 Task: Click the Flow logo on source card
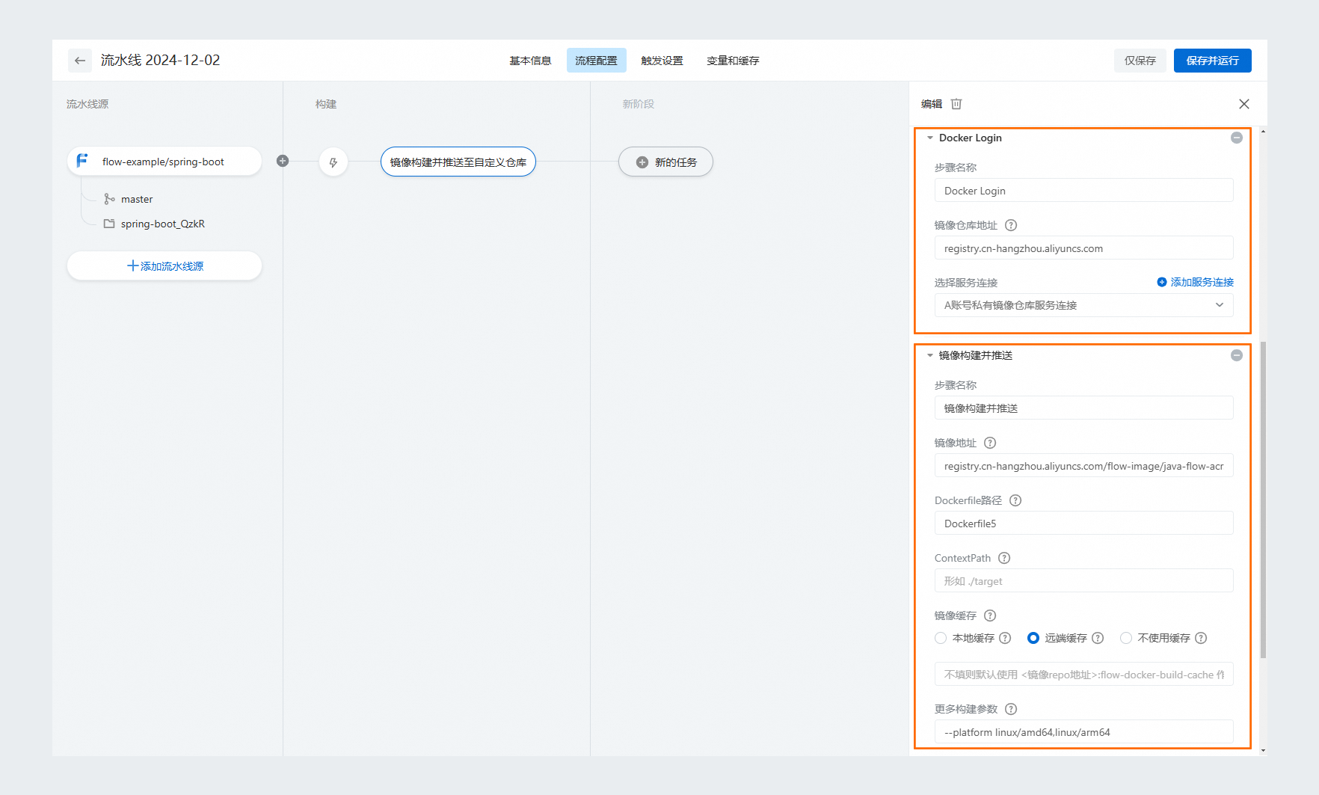click(82, 161)
